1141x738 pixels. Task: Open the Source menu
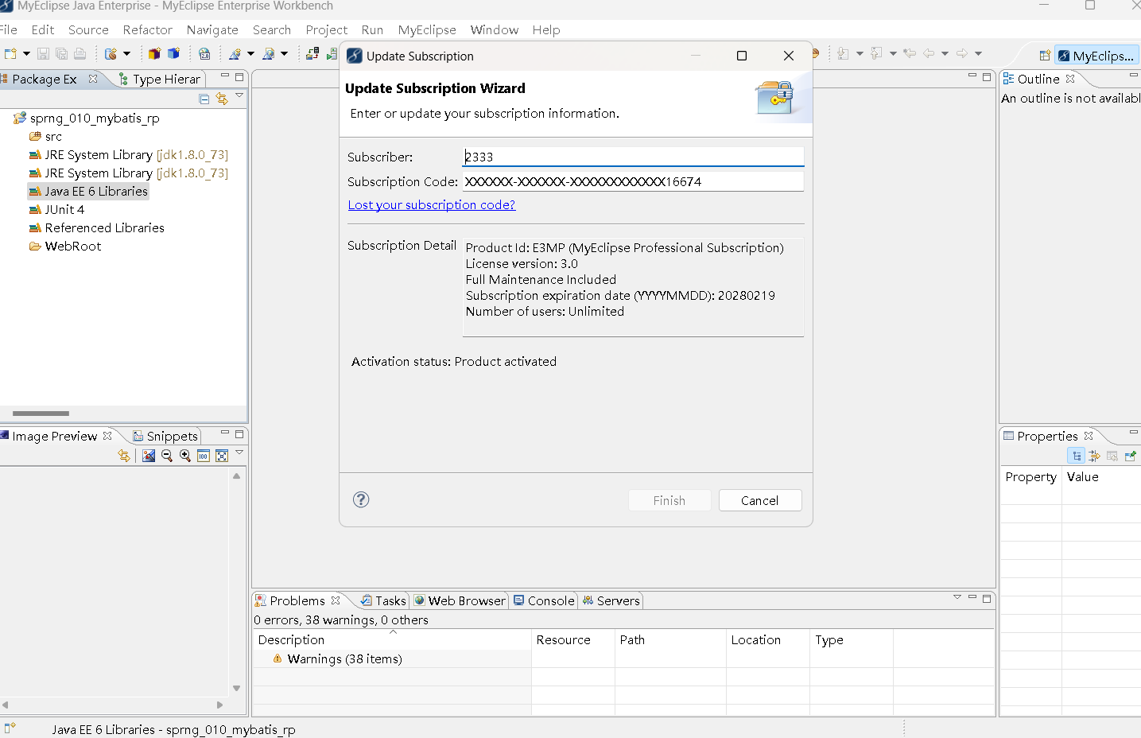pyautogui.click(x=88, y=29)
